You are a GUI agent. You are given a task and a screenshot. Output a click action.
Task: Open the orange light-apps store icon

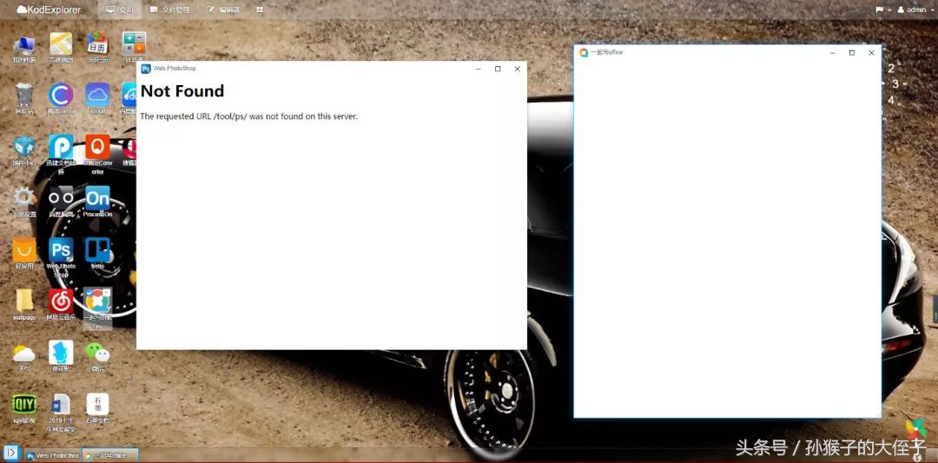pyautogui.click(x=24, y=250)
